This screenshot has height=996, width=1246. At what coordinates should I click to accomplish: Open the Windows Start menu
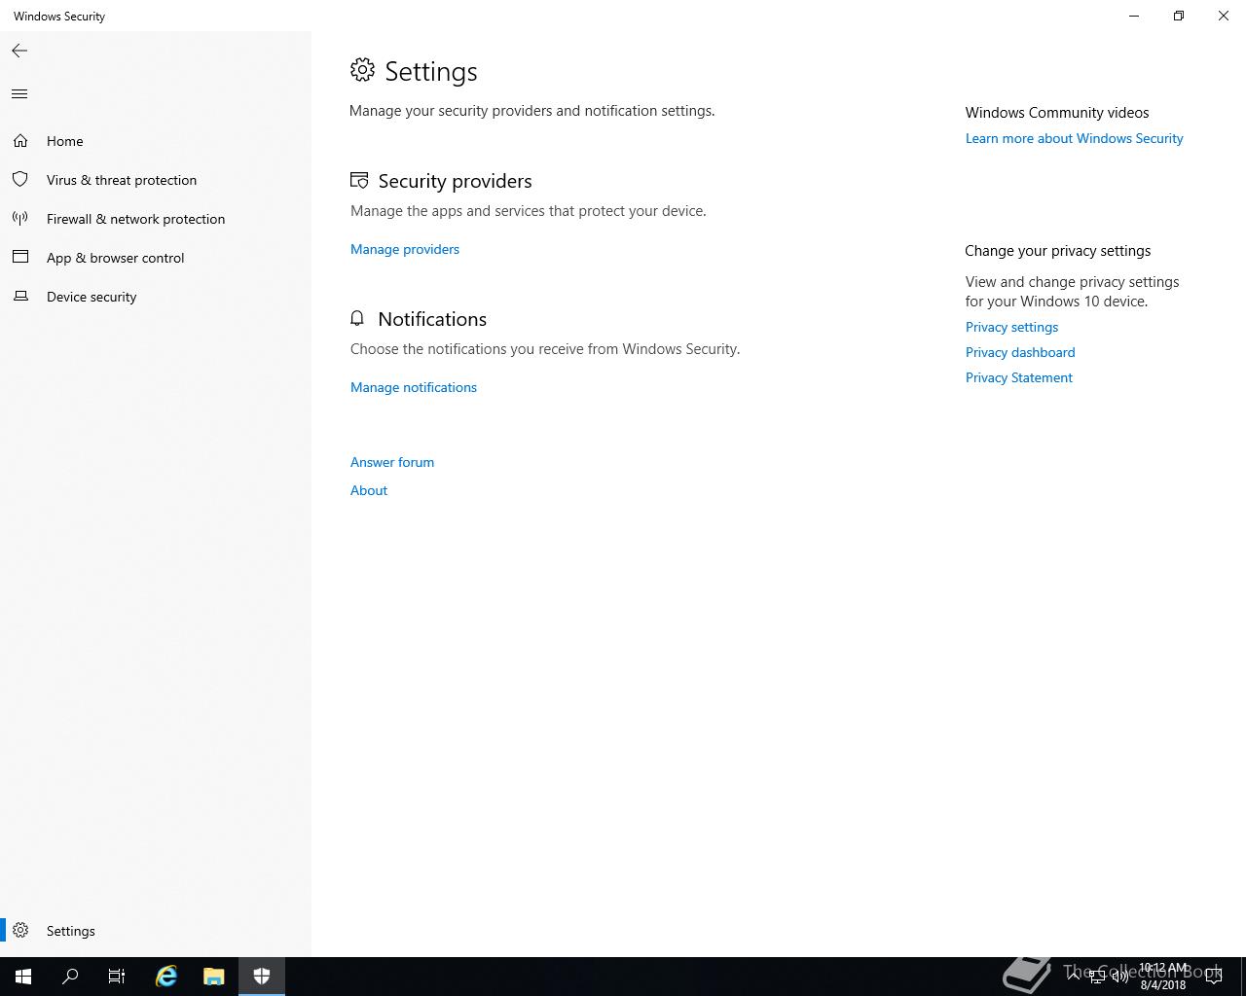pos(23,977)
